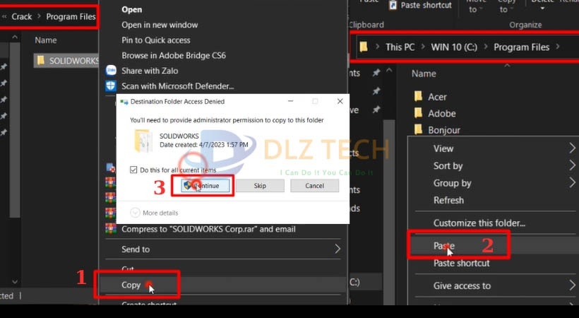Click the Name column header in the Program Files window
The height and width of the screenshot is (318, 579).
(x=424, y=73)
